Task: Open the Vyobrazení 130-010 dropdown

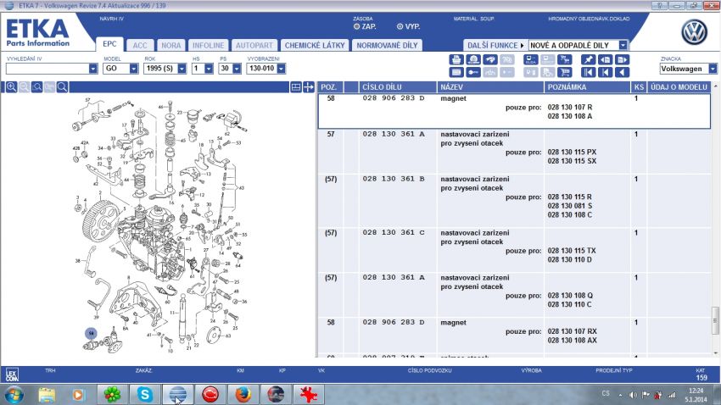Action: (x=281, y=69)
